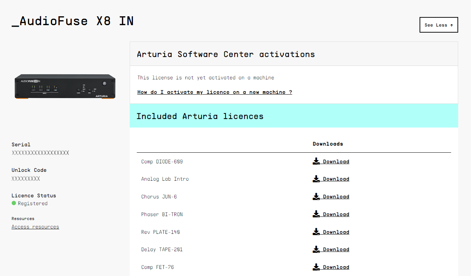Viewport: 472px width, 276px height.
Task: Open the Access resources link
Action: (35, 227)
